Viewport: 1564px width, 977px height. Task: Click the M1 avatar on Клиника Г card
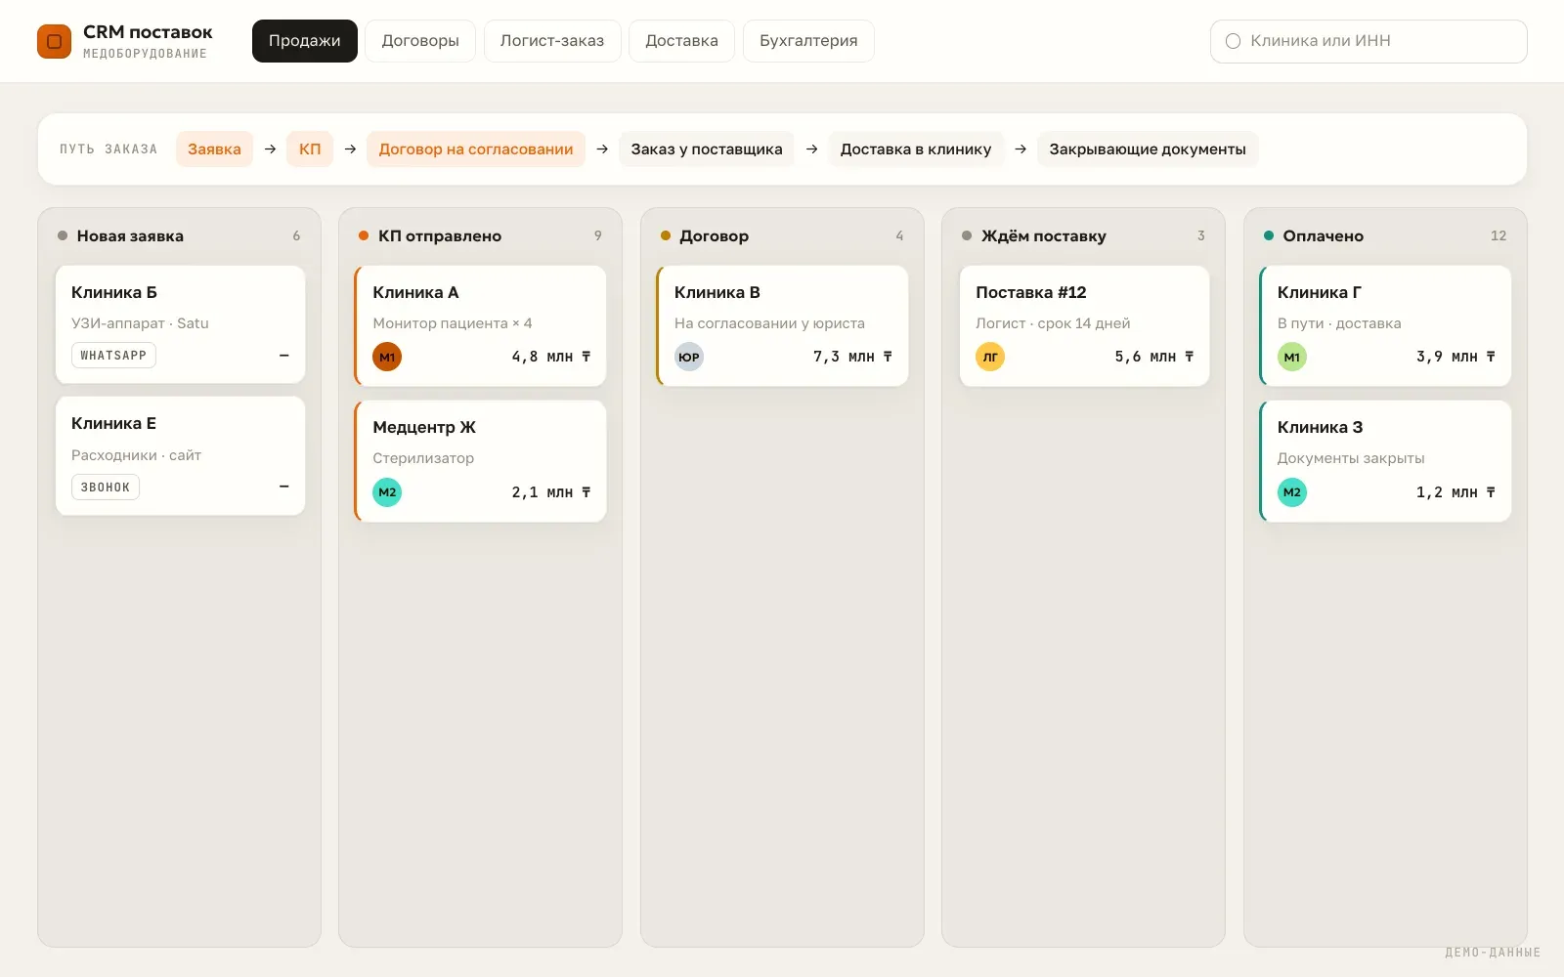[1292, 357]
